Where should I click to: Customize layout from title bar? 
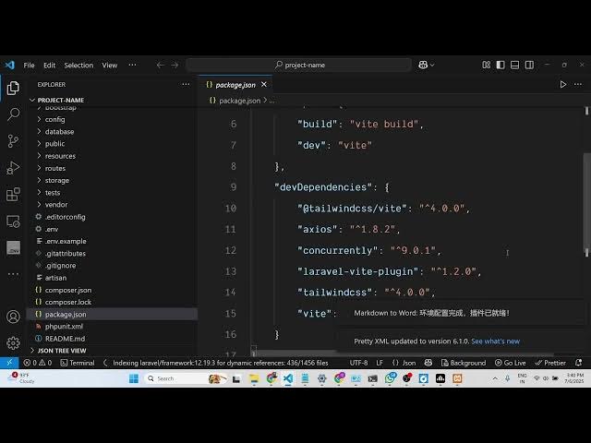pos(487,65)
